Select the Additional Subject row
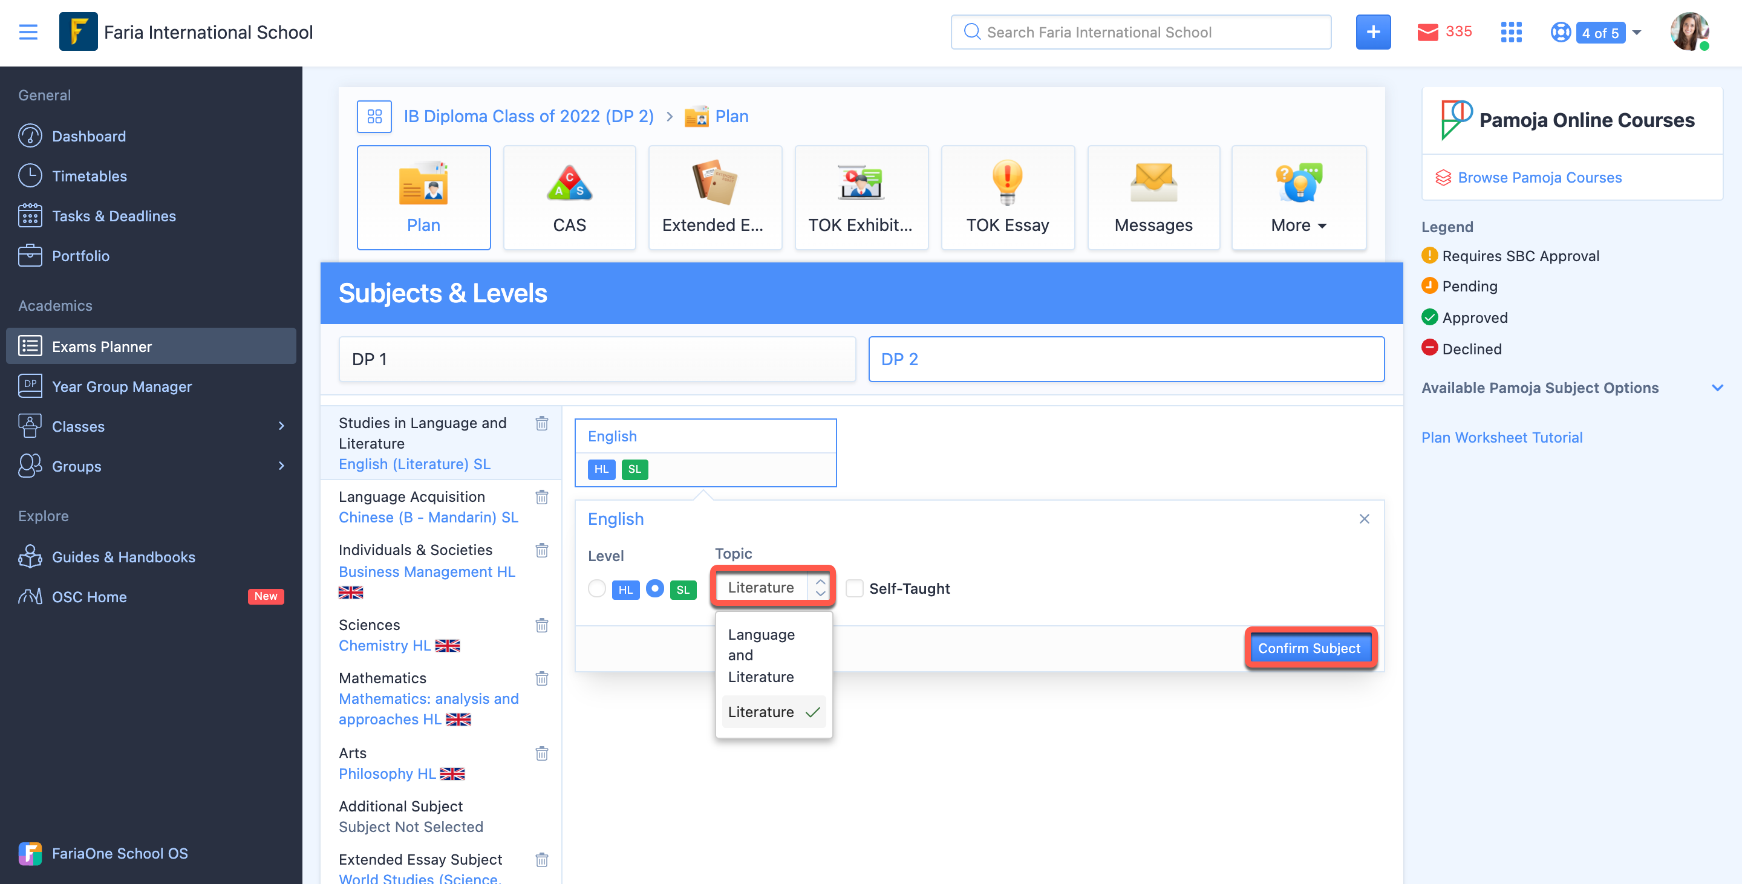Image resolution: width=1742 pixels, height=884 pixels. 440,816
